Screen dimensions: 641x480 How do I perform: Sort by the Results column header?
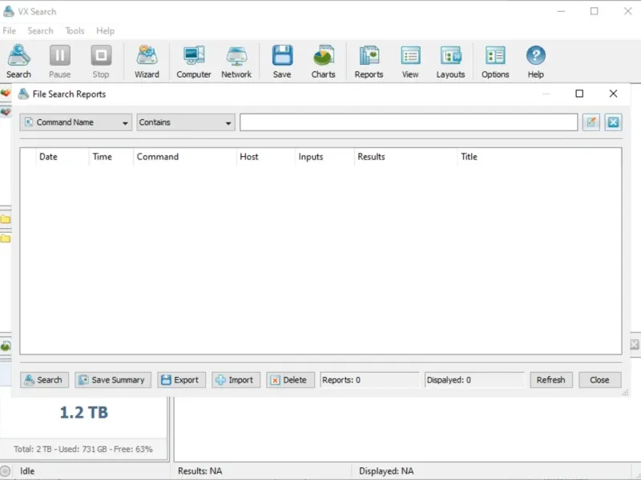click(x=405, y=157)
